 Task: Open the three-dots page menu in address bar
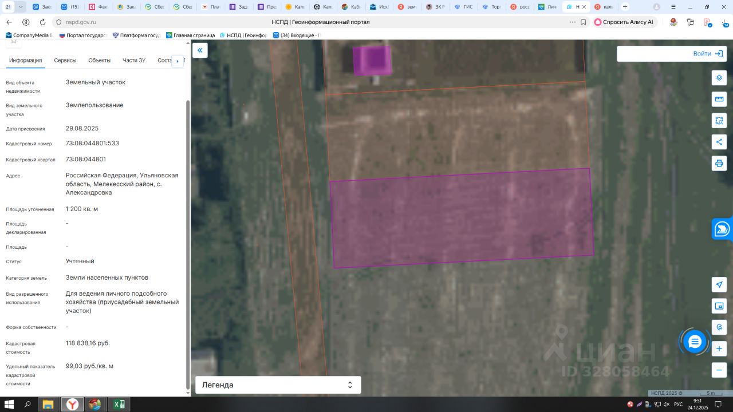tap(573, 22)
